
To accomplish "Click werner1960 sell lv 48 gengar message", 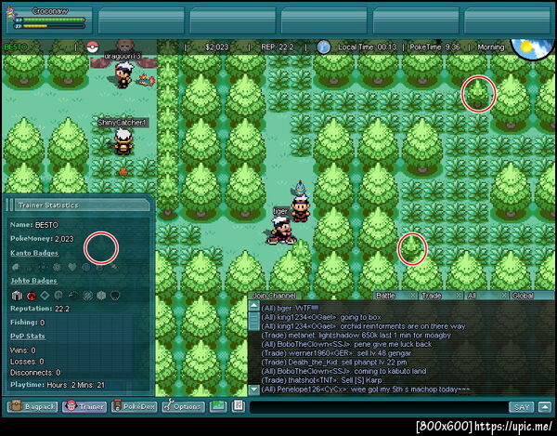I will pos(336,353).
